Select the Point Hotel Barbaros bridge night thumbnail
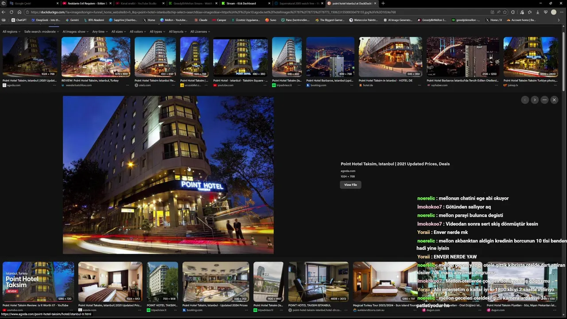 [x=330, y=57]
